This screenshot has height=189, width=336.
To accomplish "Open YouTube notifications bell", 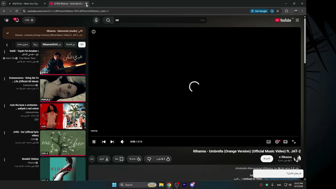I will 16,20.
